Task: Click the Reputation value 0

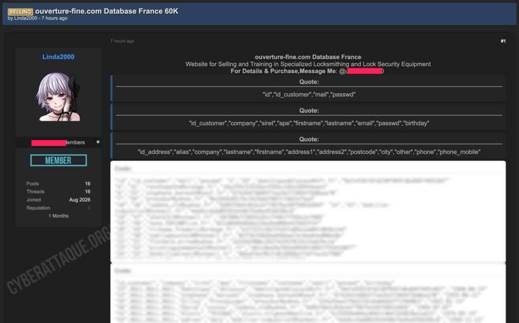Action: point(89,208)
